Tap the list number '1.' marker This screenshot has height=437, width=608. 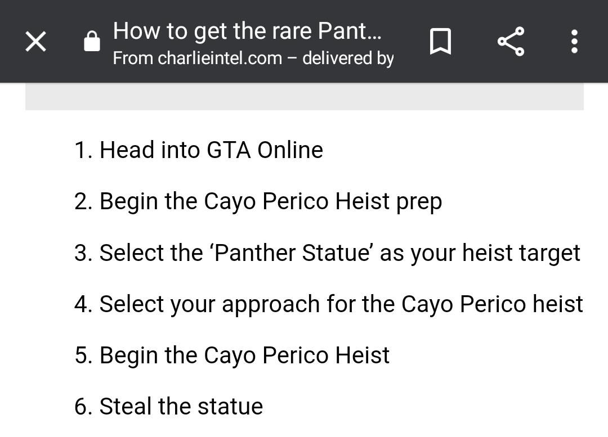(x=83, y=150)
